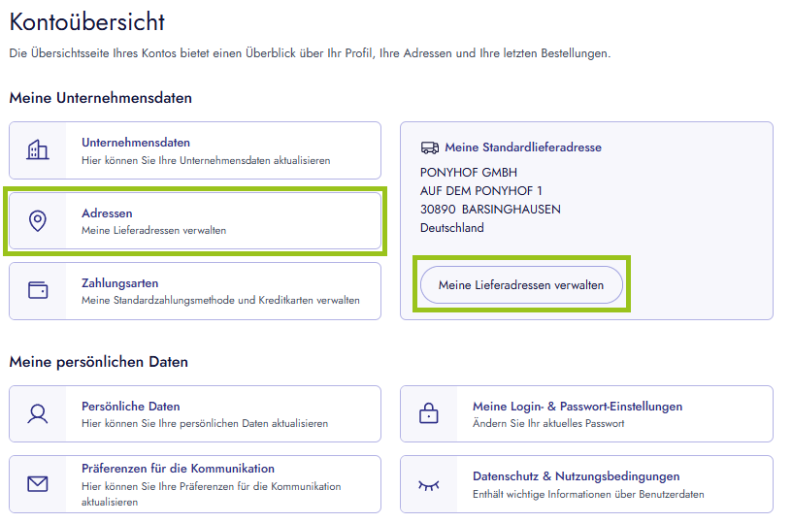
Task: Click the closed-eye icon for Datenschutz
Action: click(x=429, y=485)
